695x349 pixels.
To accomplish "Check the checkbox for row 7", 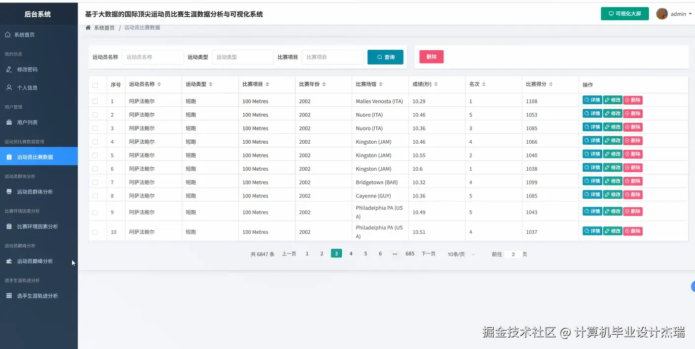I will point(95,183).
